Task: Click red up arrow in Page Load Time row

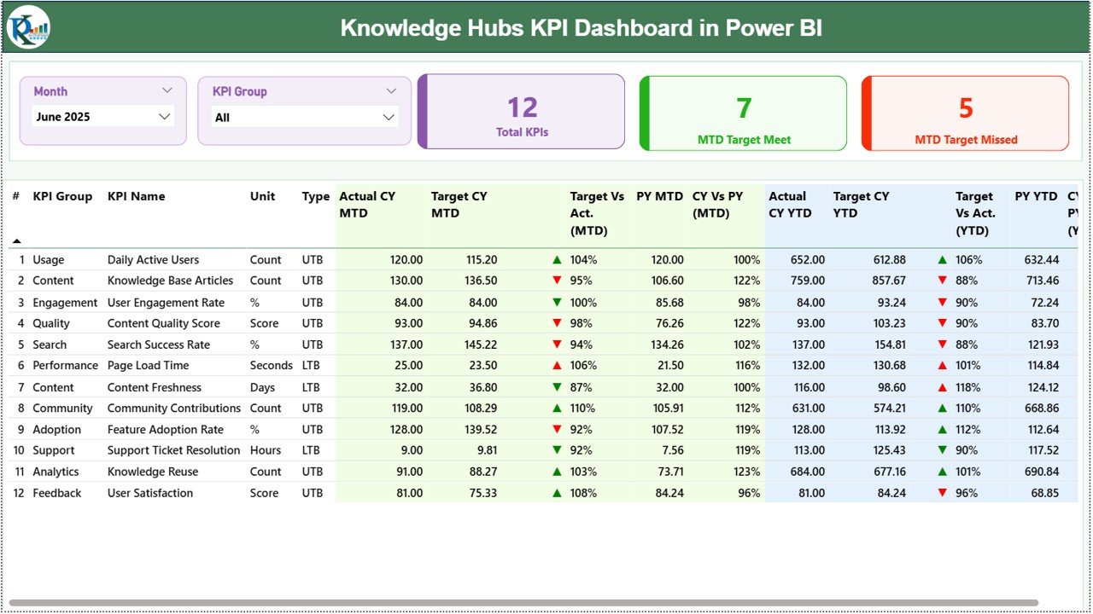Action: (x=557, y=365)
